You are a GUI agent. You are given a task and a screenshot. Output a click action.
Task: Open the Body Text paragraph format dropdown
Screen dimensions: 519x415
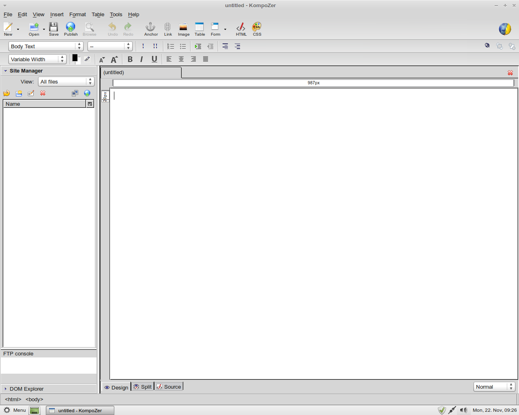click(46, 46)
